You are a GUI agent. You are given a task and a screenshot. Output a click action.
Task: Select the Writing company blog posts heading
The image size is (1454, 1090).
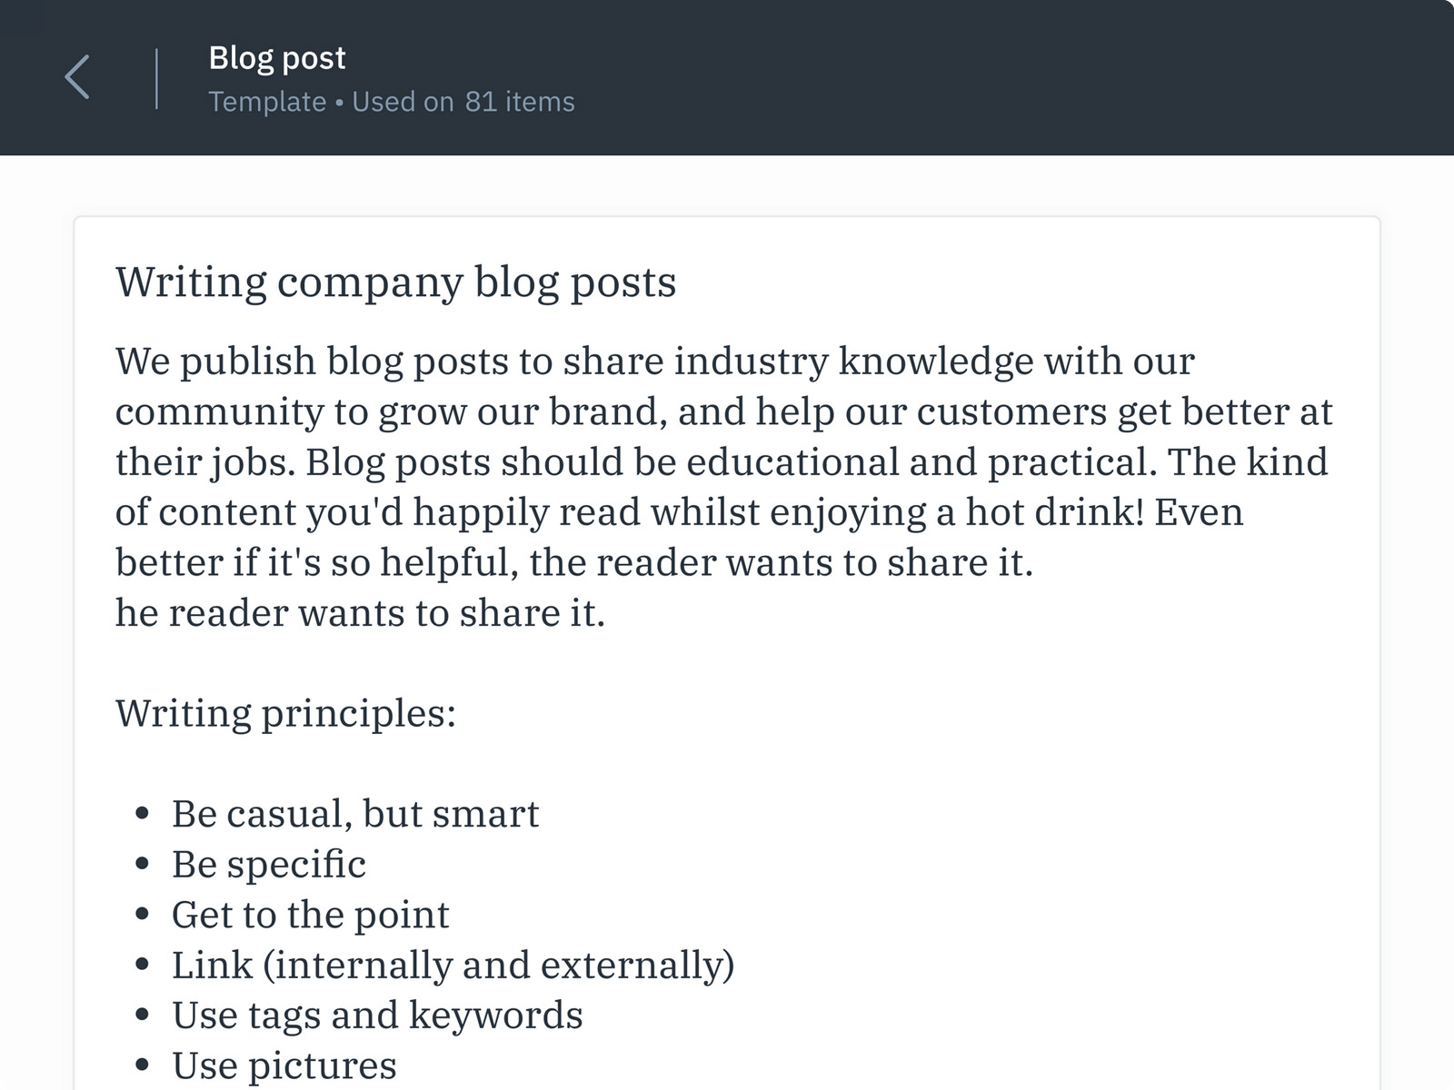pos(395,282)
